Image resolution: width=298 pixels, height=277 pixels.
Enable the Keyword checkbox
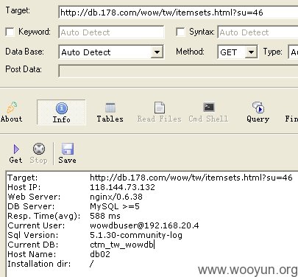tap(10, 32)
